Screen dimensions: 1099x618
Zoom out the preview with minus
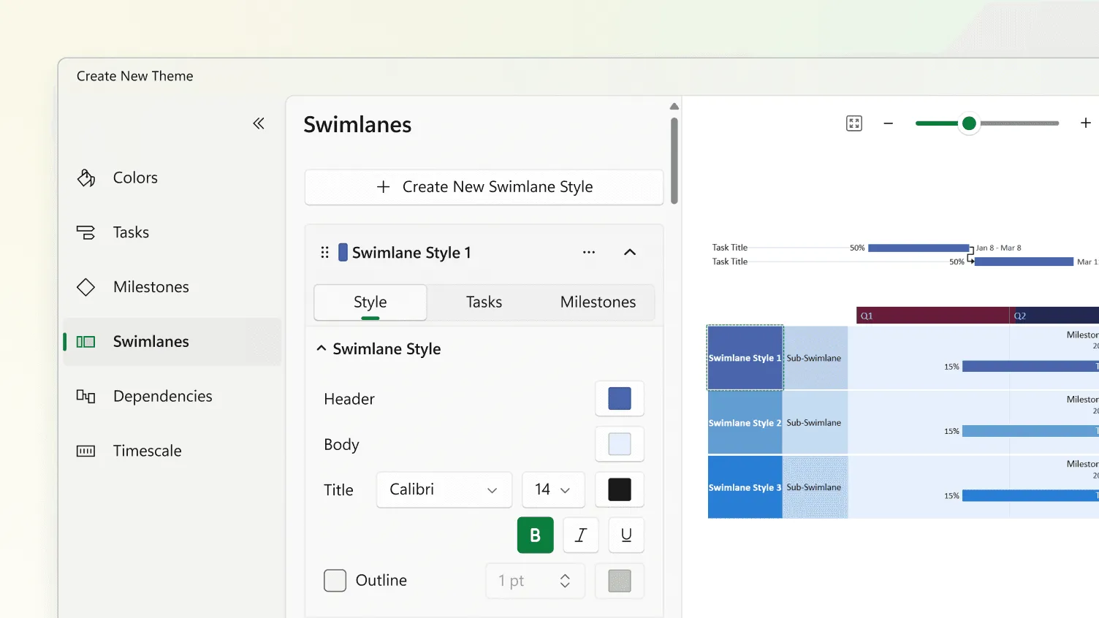889,123
